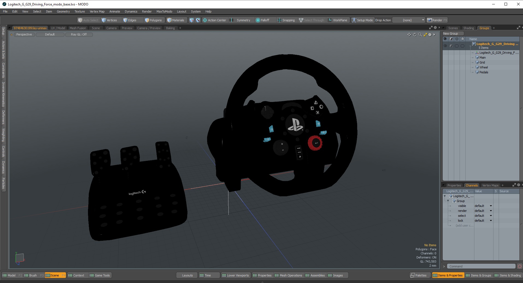Click the Default shading style button
Screen dimensions: 523x283
pos(50,35)
